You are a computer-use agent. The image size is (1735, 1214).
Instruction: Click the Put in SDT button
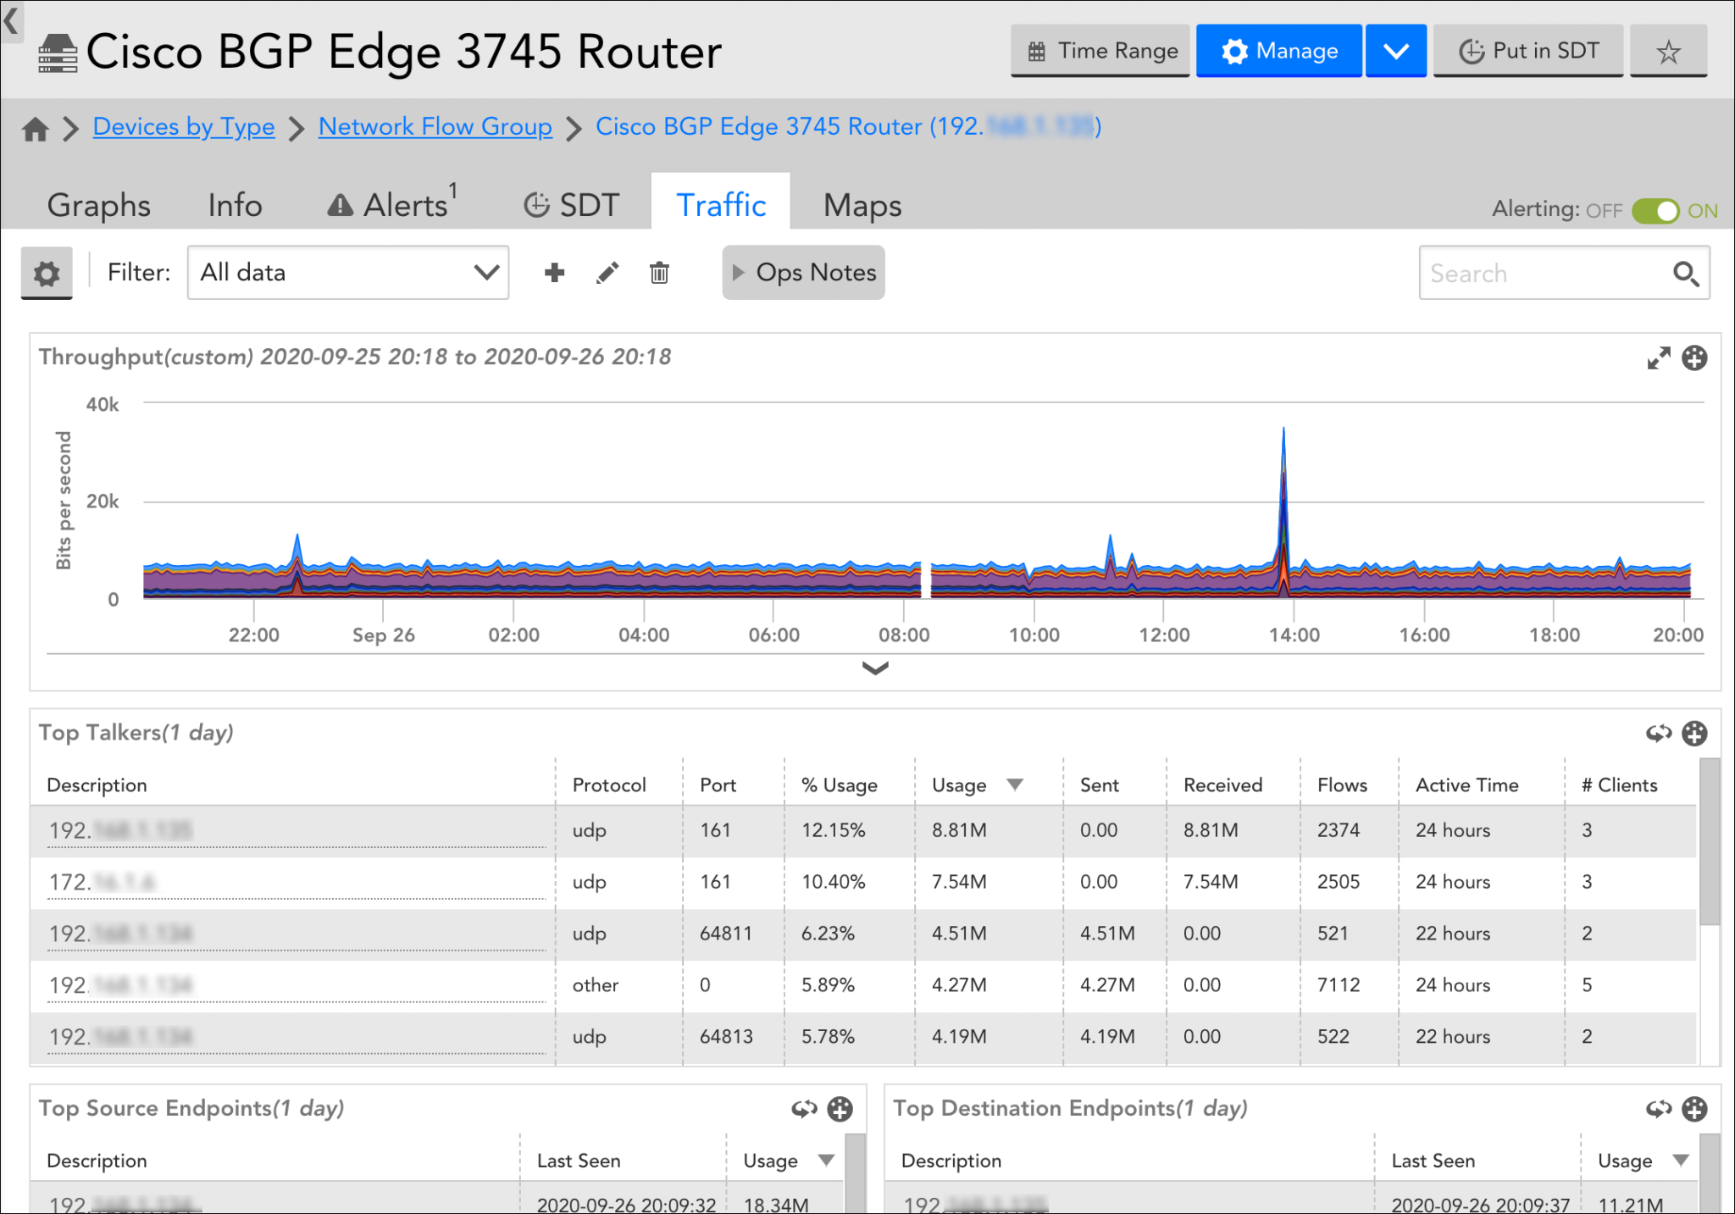[1527, 51]
